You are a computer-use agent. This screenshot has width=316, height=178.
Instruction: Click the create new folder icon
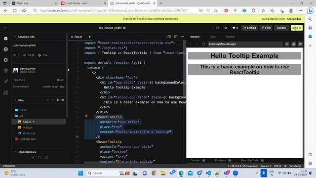point(63,100)
